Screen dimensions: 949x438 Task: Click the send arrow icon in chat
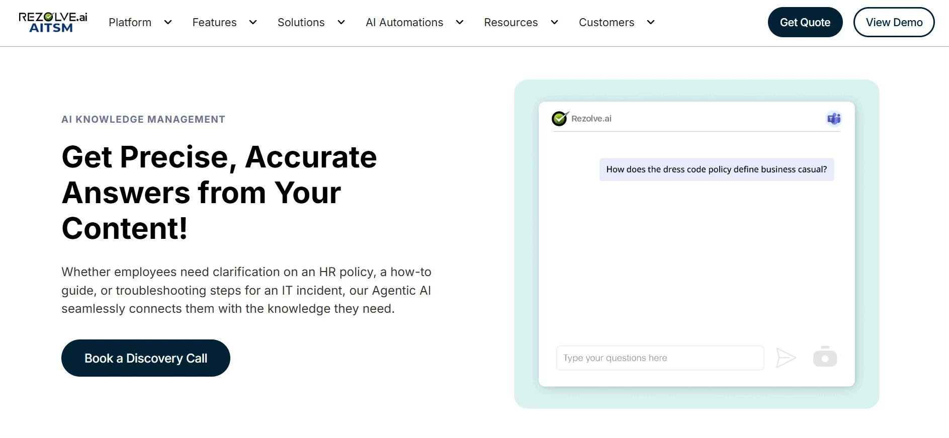click(x=786, y=358)
